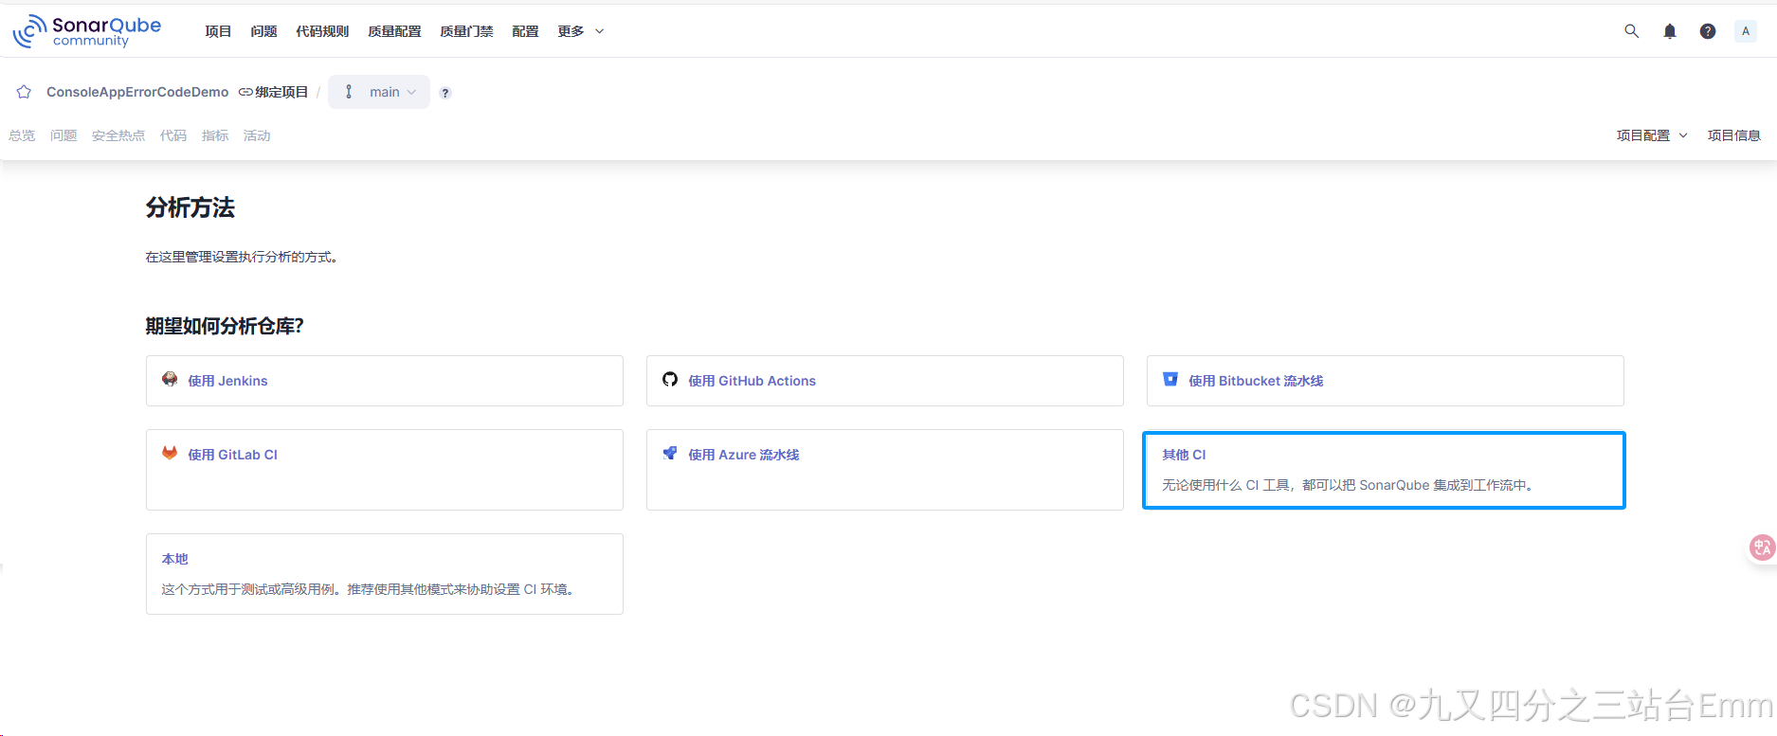Screen dimensions: 1777x736
Task: Open the user avatar 'A' menu
Action: [1746, 31]
